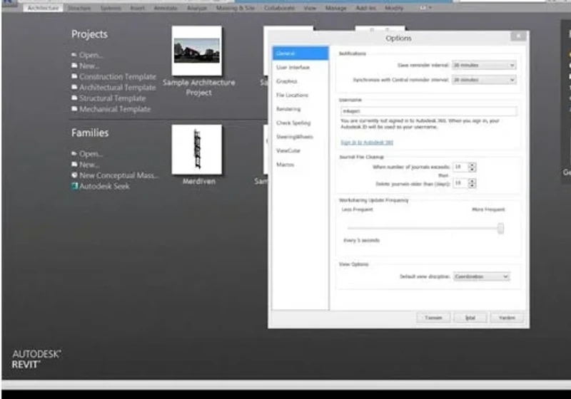Click the Yardım button in Options
This screenshot has width=571, height=399.
pos(507,318)
